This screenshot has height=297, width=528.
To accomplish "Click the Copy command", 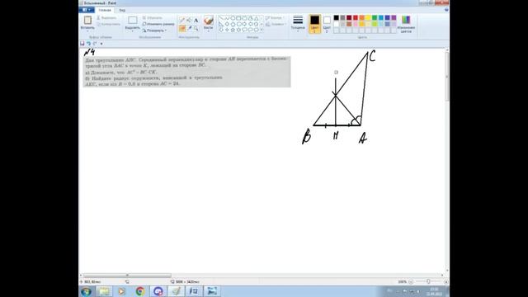I will pos(108,24).
